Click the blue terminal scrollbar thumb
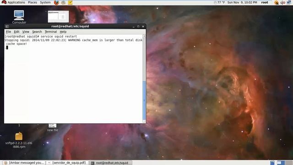Viewport: 293px width, 165px height. (x=144, y=100)
